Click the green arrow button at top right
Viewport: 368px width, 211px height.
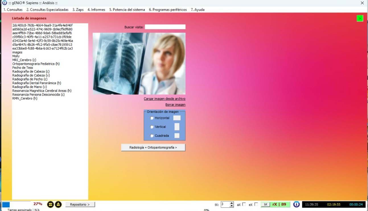click(x=360, y=18)
